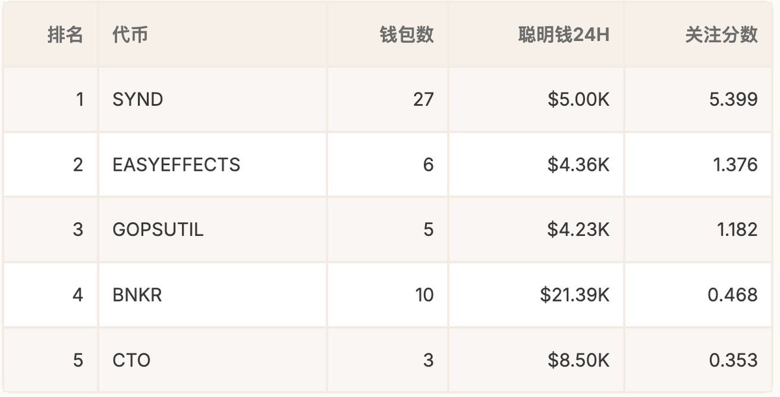This screenshot has width=780, height=397.
Task: Click wallet count 27 for SYND
Action: [x=423, y=99]
